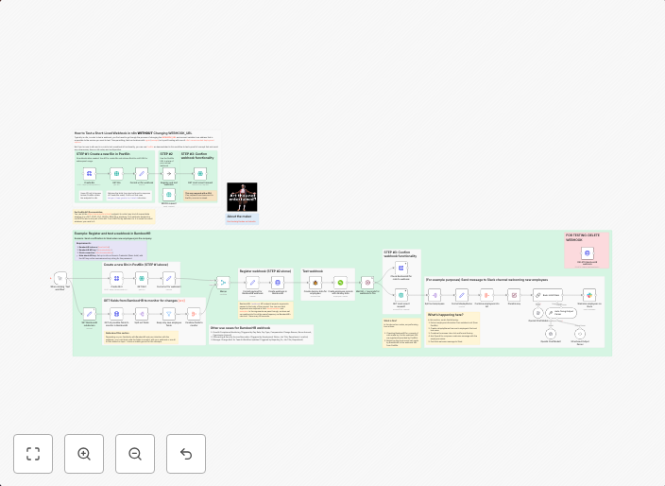Viewport: 665px width, 486px height.
Task: Zoom in on the workflow canvas
Action: (84, 454)
